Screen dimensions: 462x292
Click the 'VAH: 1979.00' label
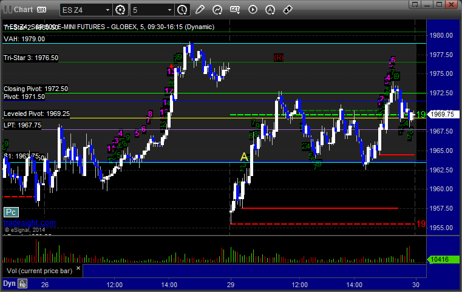24,39
